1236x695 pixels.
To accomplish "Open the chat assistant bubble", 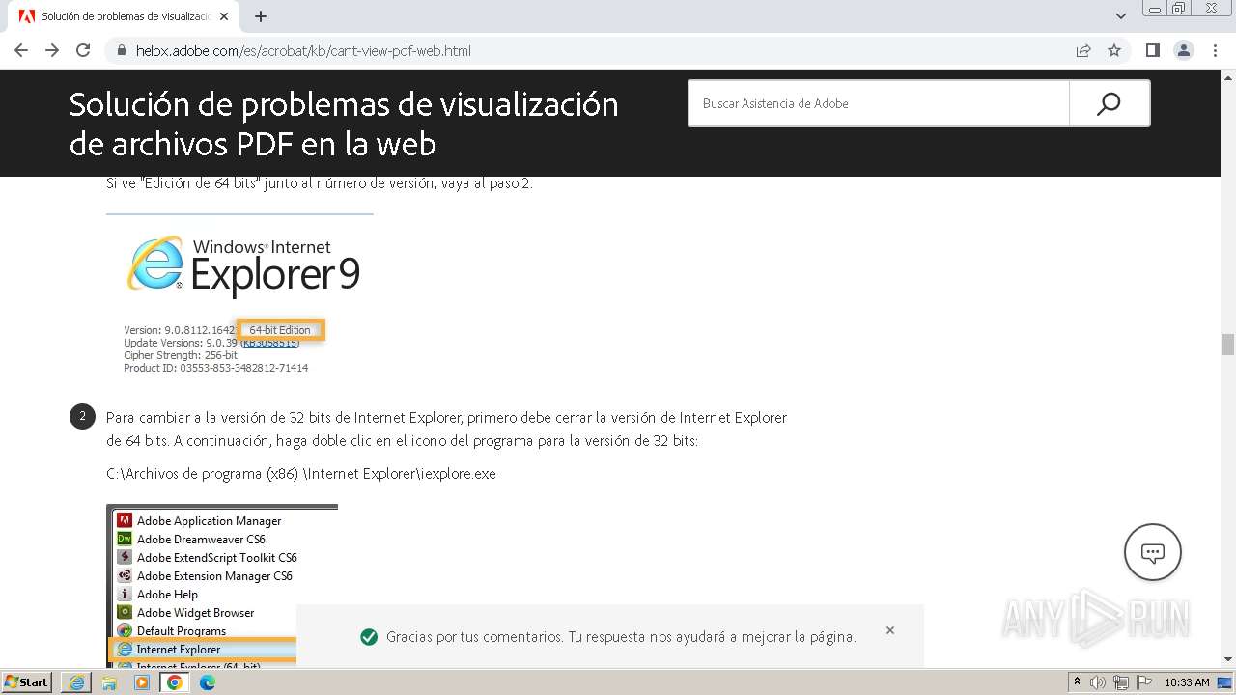I will pyautogui.click(x=1152, y=552).
